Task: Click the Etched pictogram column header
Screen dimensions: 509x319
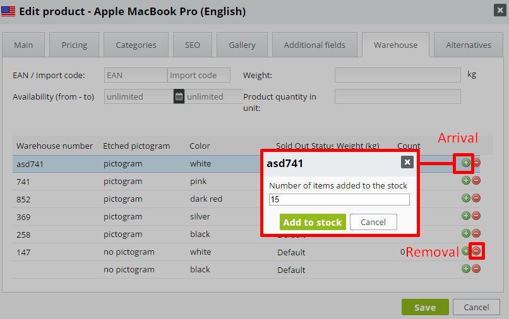Action: click(136, 146)
